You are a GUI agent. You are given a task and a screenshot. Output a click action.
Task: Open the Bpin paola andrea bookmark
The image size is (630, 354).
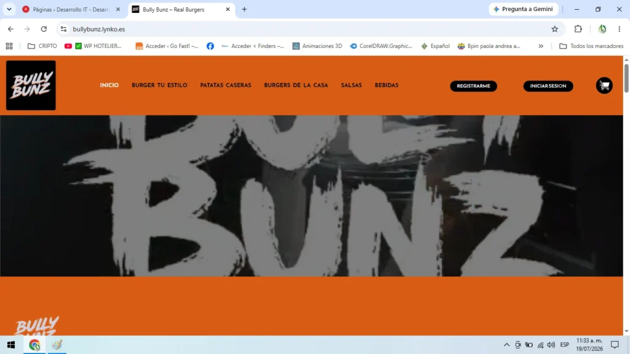coord(489,46)
